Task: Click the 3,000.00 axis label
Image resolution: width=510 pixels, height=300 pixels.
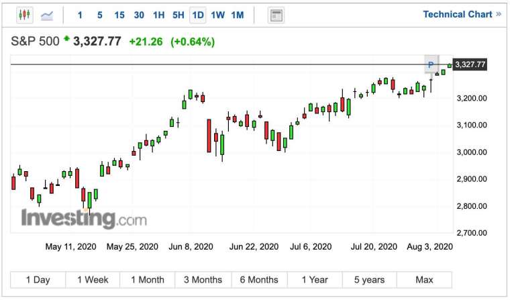Action: [x=472, y=152]
